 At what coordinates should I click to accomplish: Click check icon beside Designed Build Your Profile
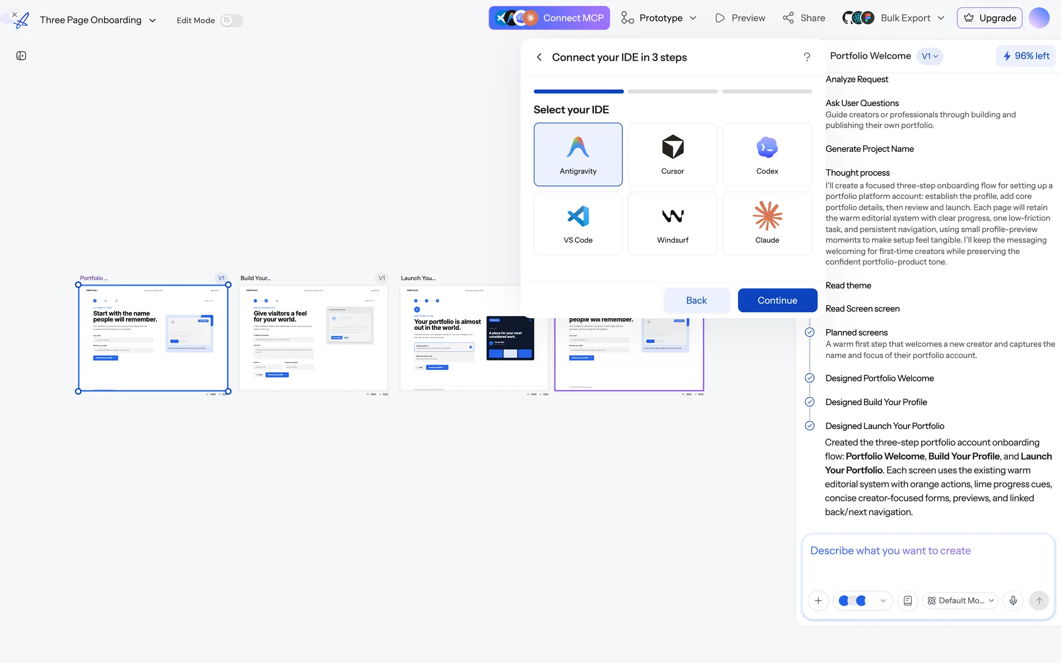(x=810, y=402)
